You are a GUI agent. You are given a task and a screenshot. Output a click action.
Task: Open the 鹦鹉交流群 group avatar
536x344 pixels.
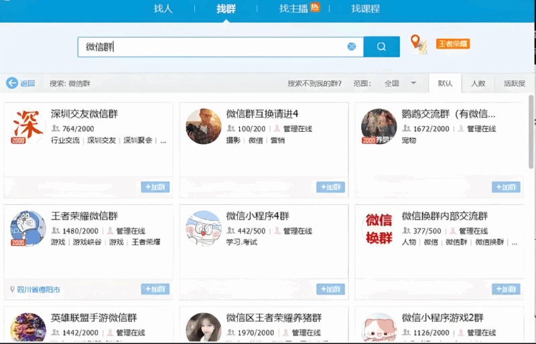pyautogui.click(x=379, y=126)
